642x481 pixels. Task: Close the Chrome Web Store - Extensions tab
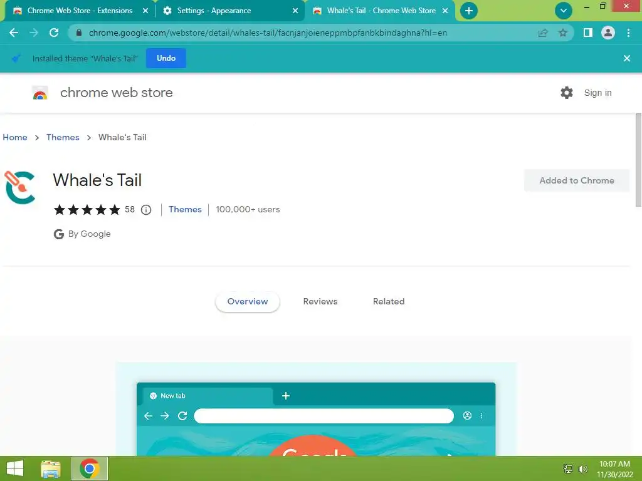[145, 11]
